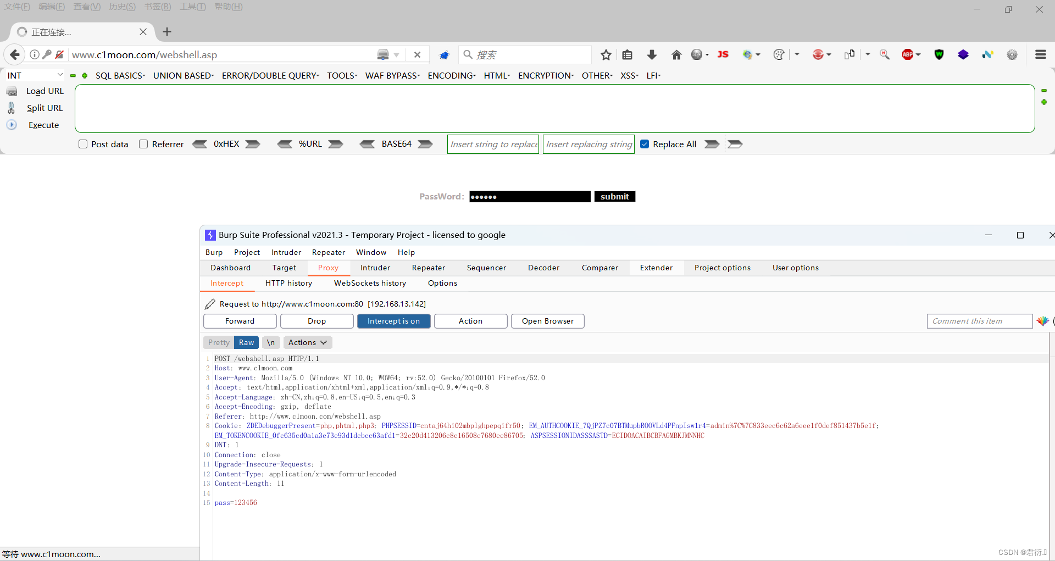1055x561 pixels.
Task: Expand the SQL BASICS menu
Action: point(120,75)
